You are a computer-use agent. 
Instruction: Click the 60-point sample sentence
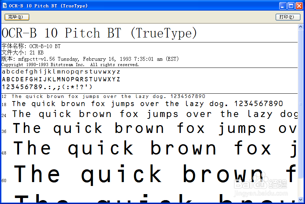[155, 175]
